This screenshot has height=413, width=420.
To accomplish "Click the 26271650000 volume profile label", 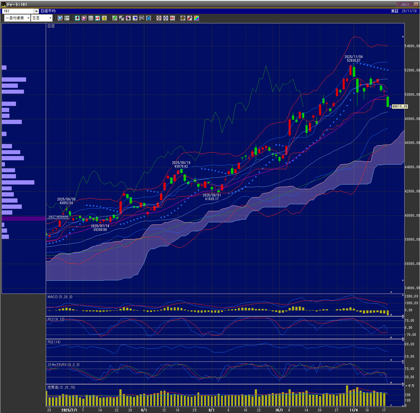I will (x=58, y=217).
